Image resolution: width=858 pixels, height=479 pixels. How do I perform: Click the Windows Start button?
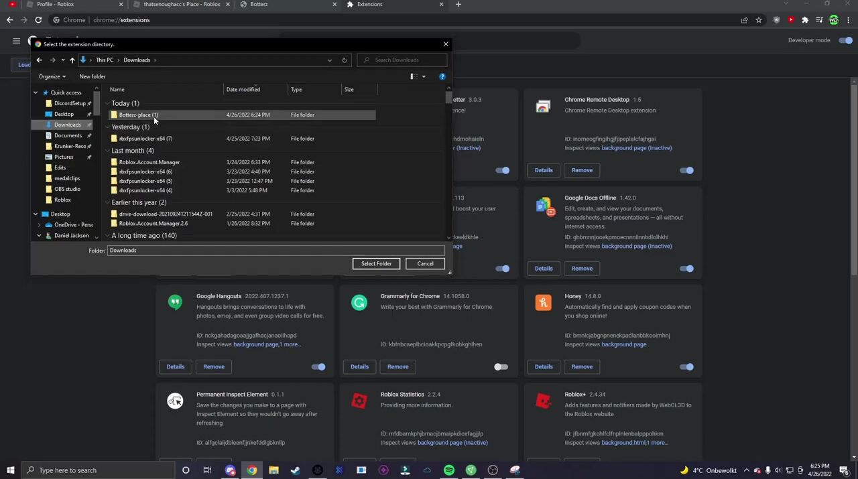pos(10,470)
